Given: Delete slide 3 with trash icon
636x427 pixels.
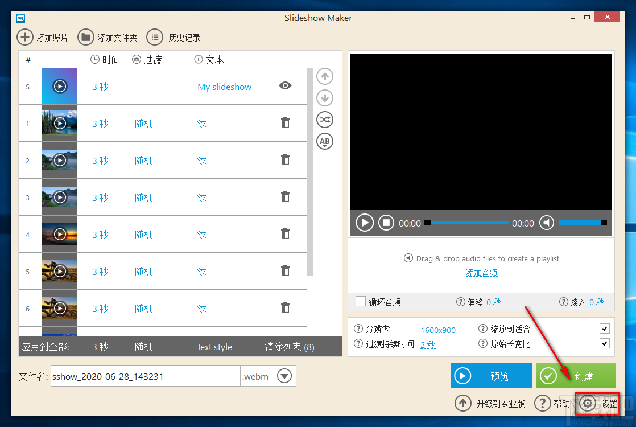Looking at the screenshot, I should tap(285, 196).
